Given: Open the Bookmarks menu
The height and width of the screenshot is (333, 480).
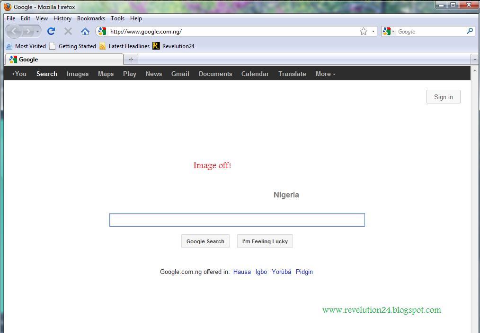Looking at the screenshot, I should click(x=91, y=18).
